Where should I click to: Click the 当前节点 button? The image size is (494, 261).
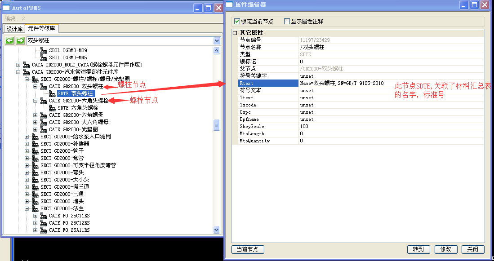coord(247,249)
